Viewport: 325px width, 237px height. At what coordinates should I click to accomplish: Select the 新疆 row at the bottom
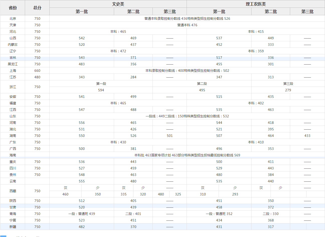click(x=12, y=227)
